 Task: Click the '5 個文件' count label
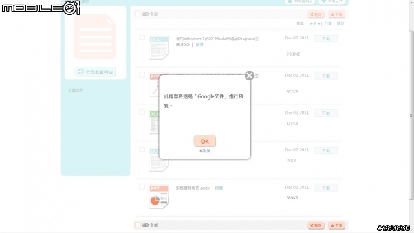pyautogui.click(x=76, y=90)
